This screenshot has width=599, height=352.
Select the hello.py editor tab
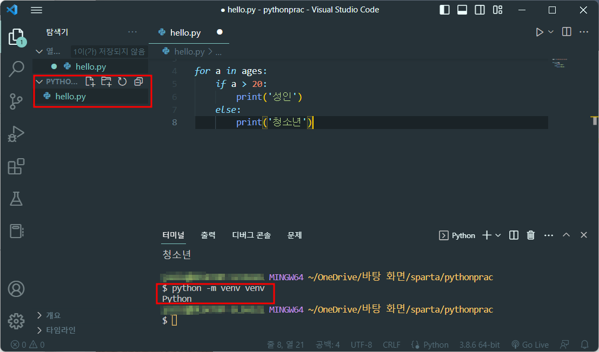pos(189,33)
